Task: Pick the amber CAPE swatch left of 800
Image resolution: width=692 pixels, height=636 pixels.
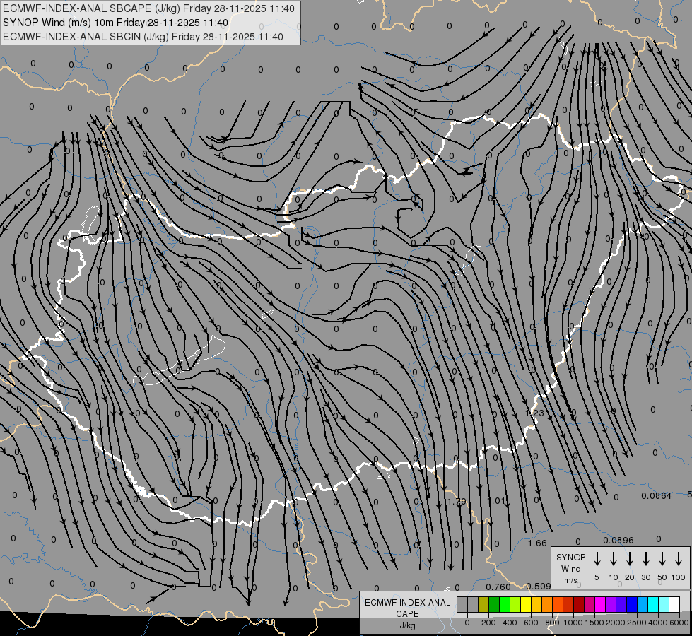Action: 536,605
